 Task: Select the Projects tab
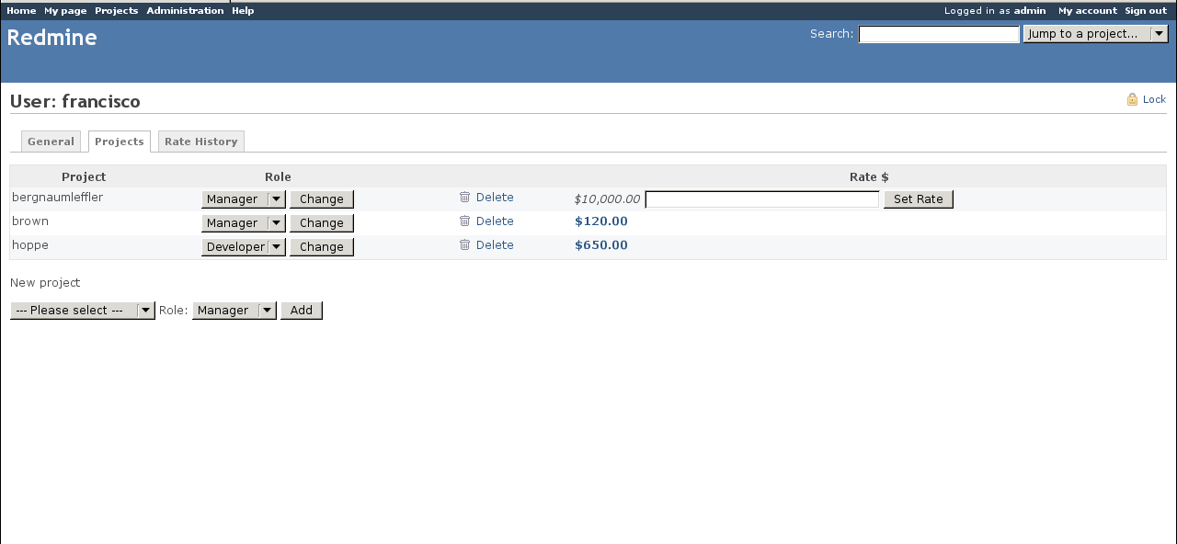[120, 142]
